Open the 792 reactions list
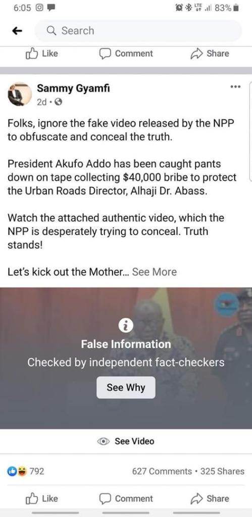This screenshot has width=252, height=517. [x=26, y=472]
